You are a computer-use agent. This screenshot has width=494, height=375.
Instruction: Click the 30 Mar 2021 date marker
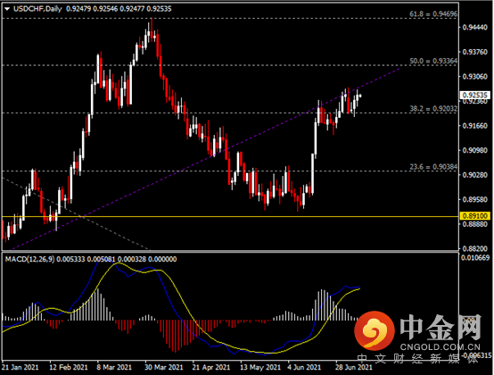164,368
